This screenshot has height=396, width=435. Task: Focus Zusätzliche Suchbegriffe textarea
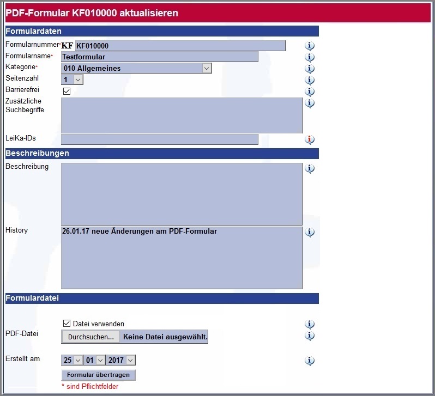[x=182, y=115]
